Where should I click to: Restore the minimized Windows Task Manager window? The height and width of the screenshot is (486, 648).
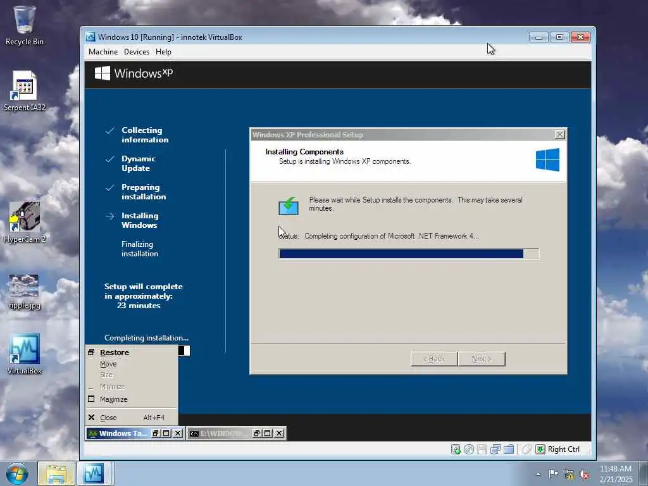pyautogui.click(x=156, y=433)
